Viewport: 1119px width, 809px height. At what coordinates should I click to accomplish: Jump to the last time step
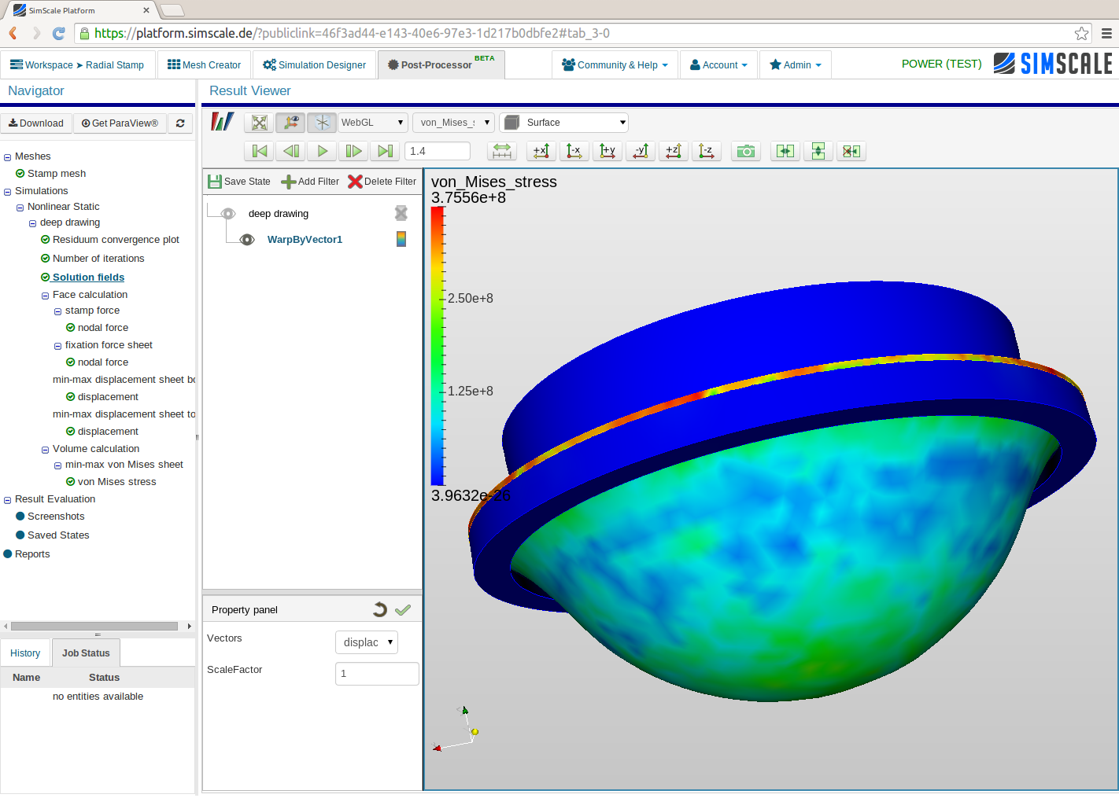(x=386, y=151)
